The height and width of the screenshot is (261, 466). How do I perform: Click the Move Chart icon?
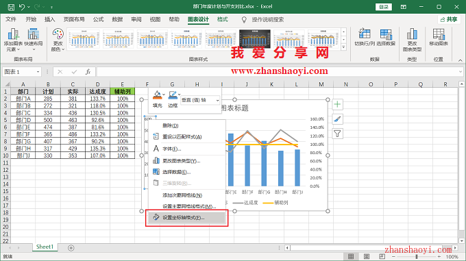pos(439,37)
